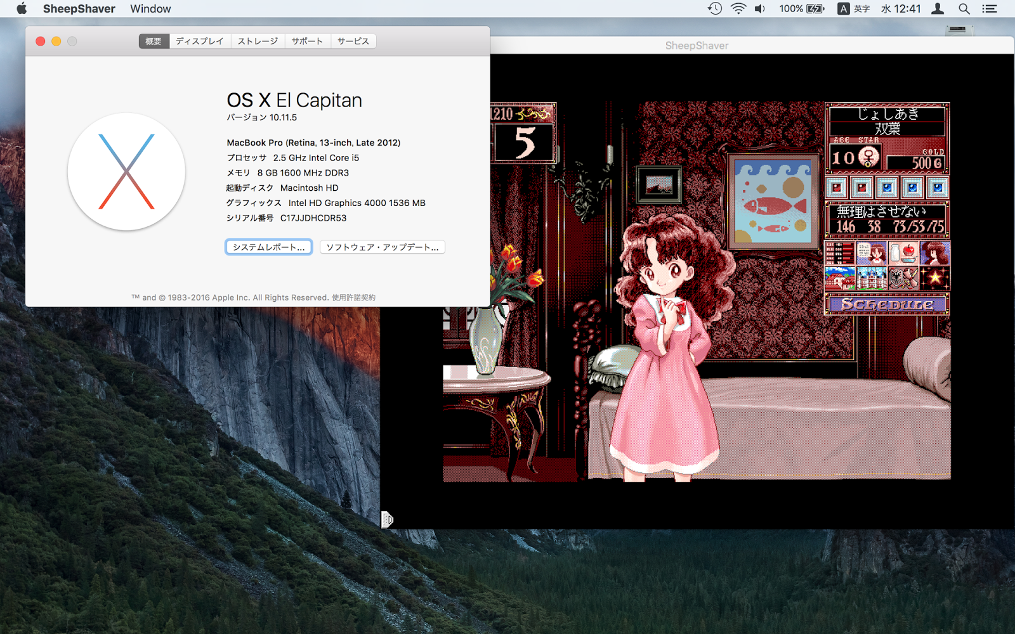Click the 無理はさせない diet label

click(881, 211)
